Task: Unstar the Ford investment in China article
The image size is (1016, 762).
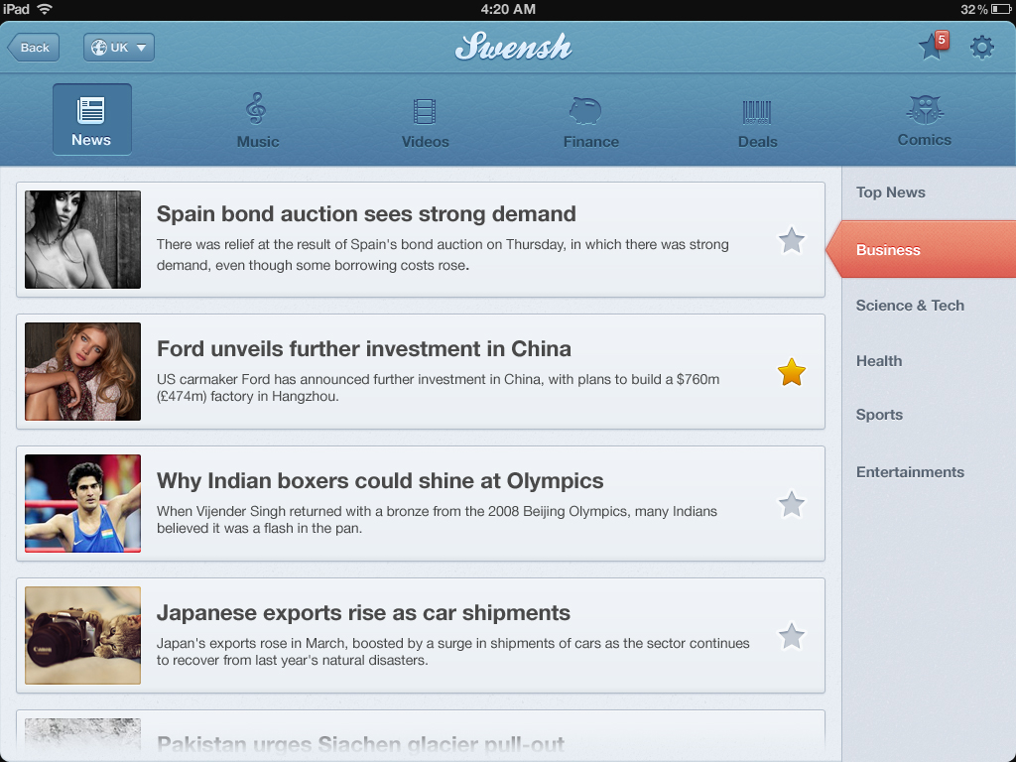Action: 791,373
